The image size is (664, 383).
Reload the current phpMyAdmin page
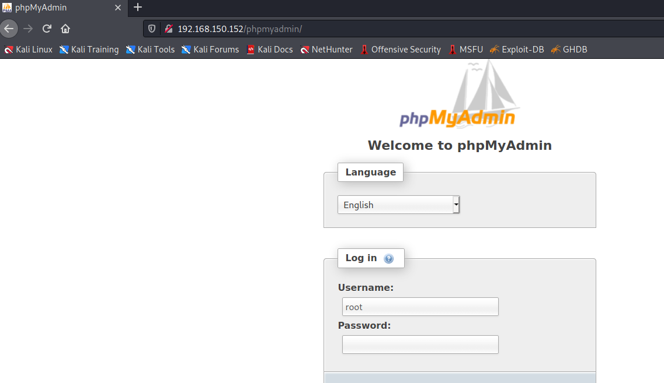pos(47,29)
